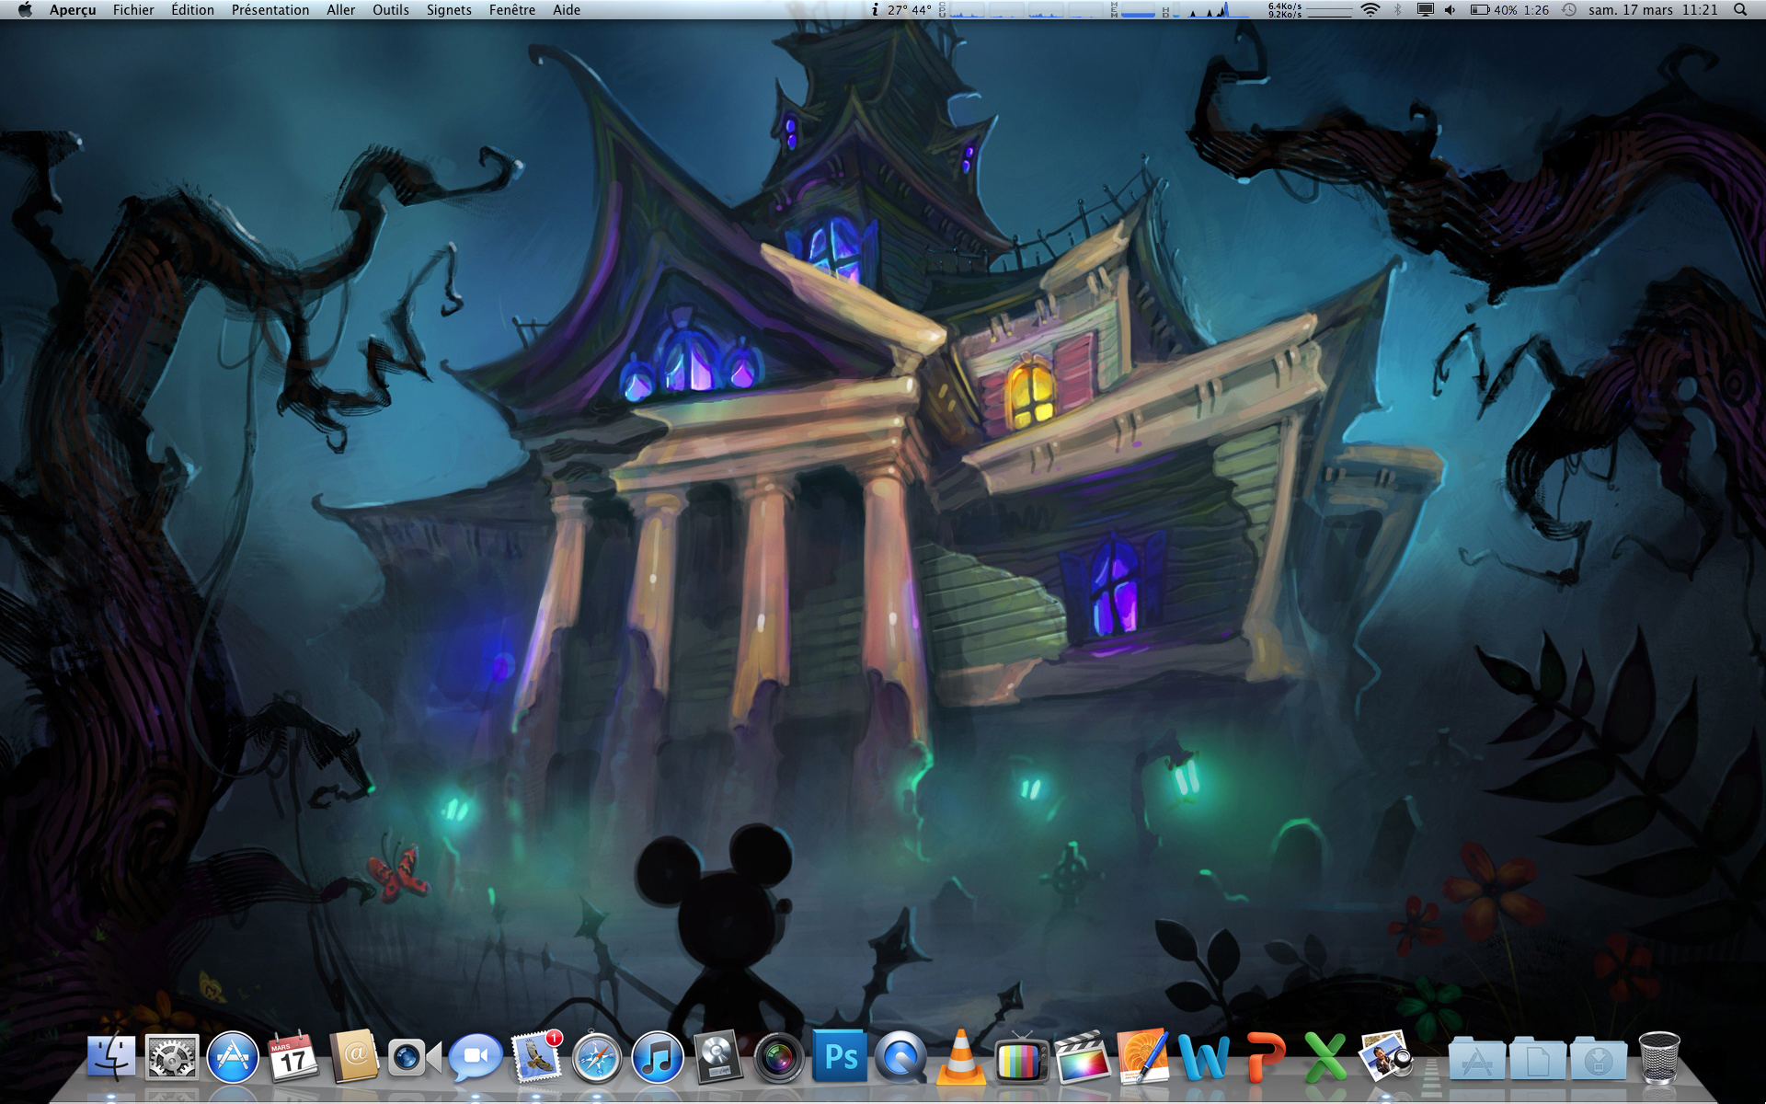Viewport: 1766px width, 1104px height.
Task: Open the Documents folder stack
Action: [x=1538, y=1059]
